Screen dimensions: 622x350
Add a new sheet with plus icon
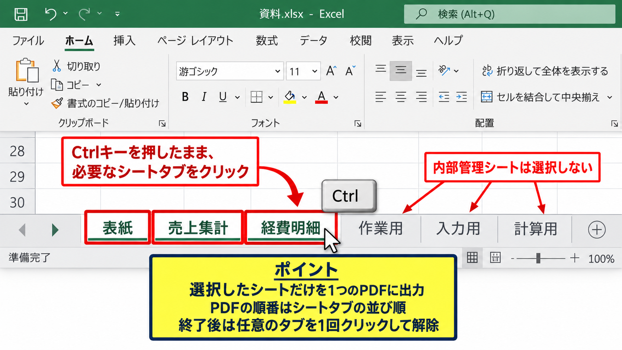[x=597, y=229]
